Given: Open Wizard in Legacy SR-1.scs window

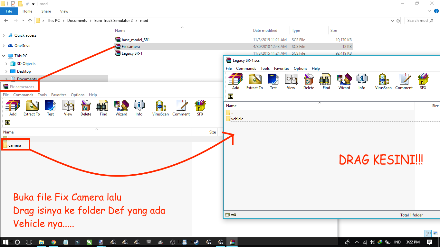Looking at the screenshot, I should (x=344, y=81).
